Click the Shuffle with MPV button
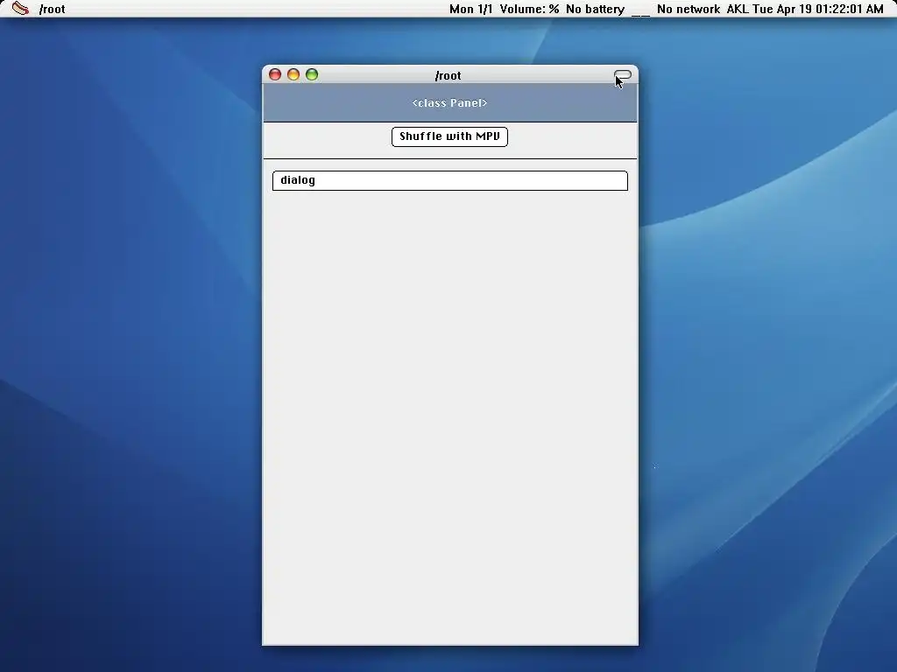The width and height of the screenshot is (897, 672). pos(449,136)
